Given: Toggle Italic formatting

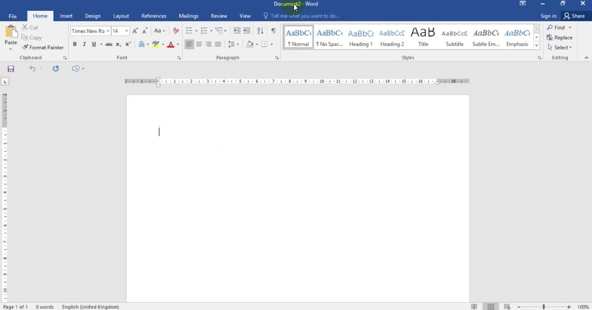Looking at the screenshot, I should pyautogui.click(x=84, y=44).
